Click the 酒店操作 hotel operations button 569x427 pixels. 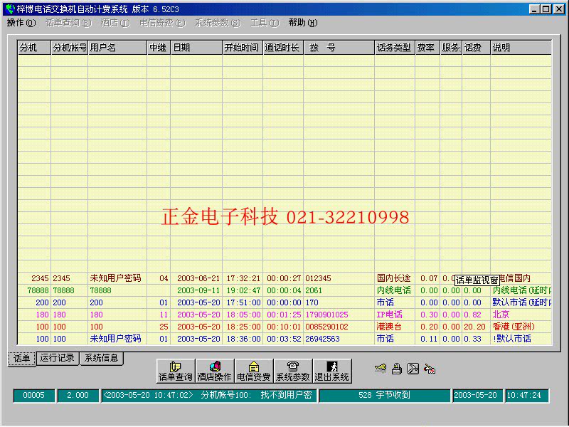214,371
